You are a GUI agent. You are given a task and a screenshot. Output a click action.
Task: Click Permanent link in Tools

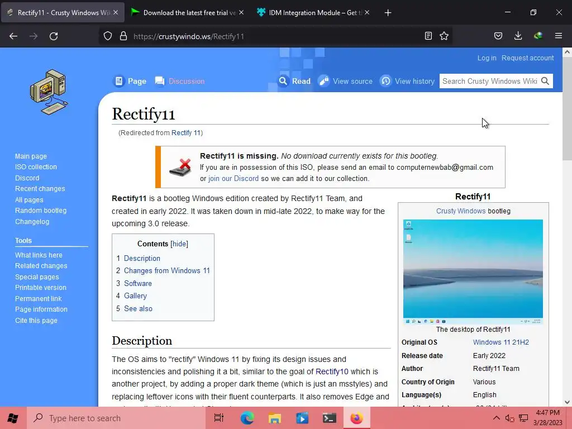(39, 298)
